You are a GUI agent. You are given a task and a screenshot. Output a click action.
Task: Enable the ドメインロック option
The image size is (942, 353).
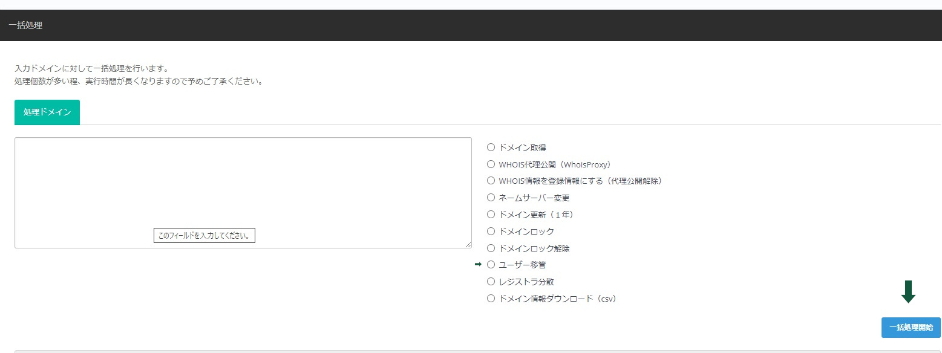coord(491,231)
